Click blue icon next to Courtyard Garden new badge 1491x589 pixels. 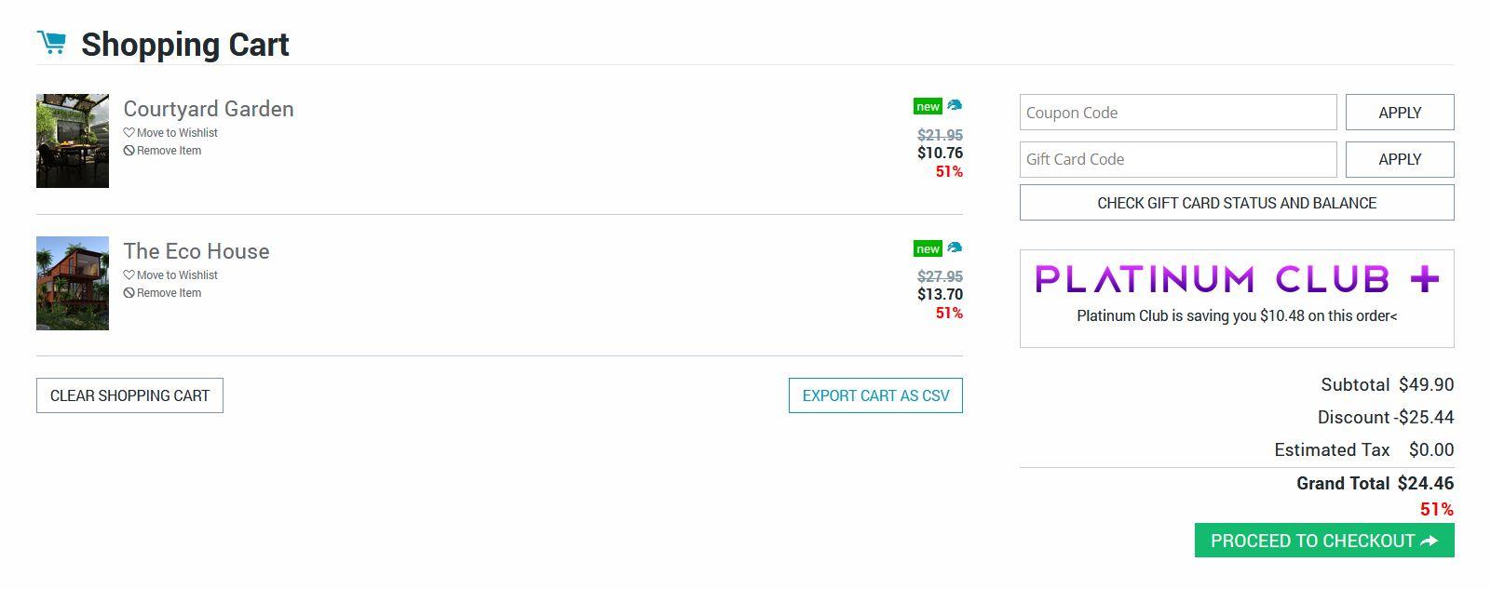[955, 106]
